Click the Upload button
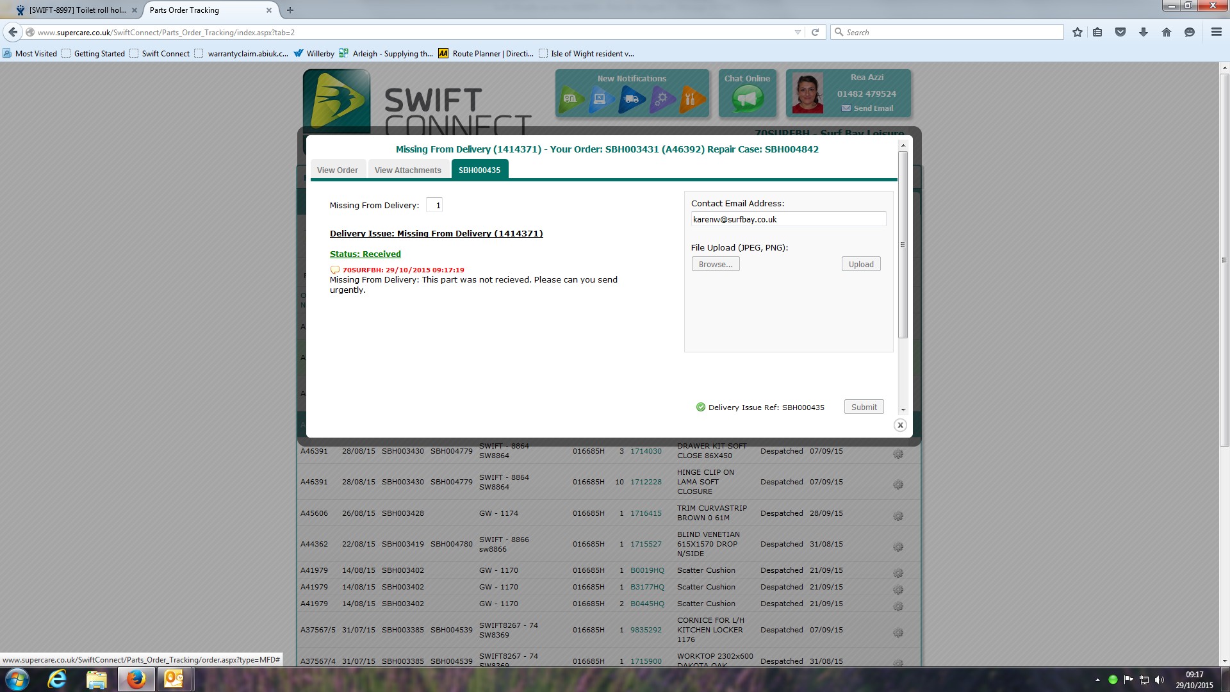 [860, 264]
